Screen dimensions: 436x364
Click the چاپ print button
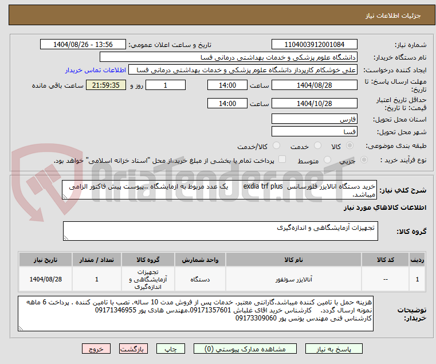click(171, 349)
